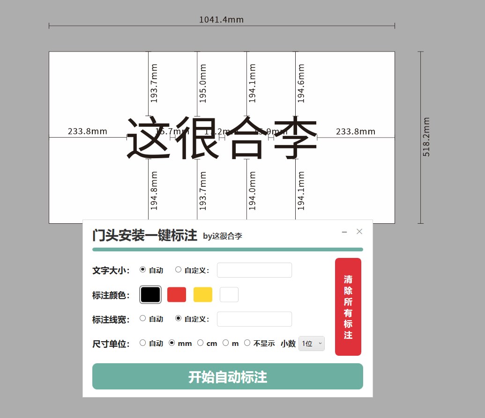This screenshot has height=418, width=485.
Task: Open the 小数 decimal places dropdown
Action: [312, 344]
